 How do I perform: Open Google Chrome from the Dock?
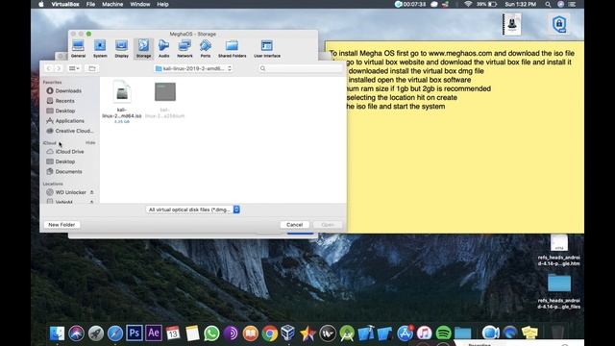269,334
